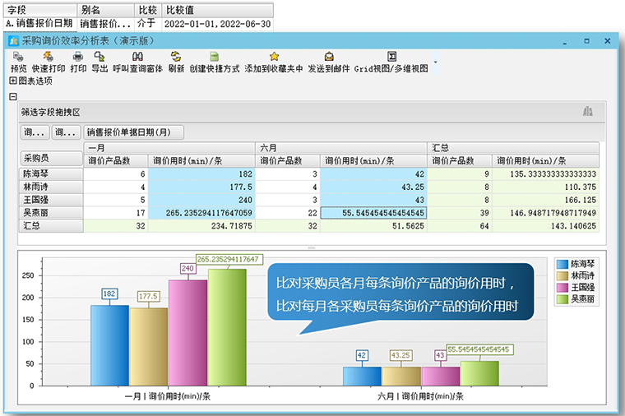Viewport: 625px width, 416px height.
Task: Select the 林雨诗 row header
Action: (51, 187)
